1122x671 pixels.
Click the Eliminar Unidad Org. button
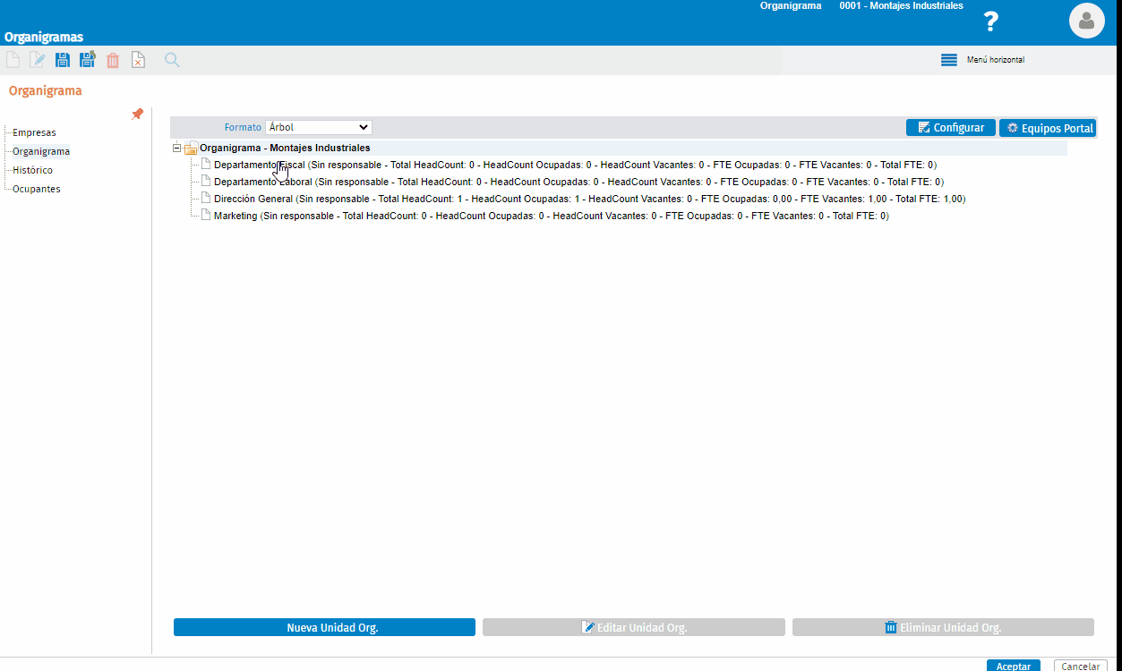point(943,627)
